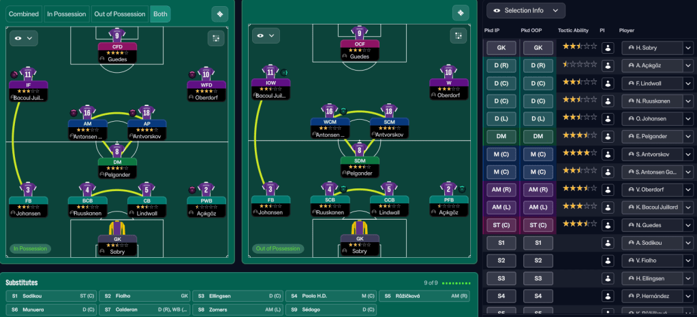Select the Out of Possession tab

click(119, 14)
